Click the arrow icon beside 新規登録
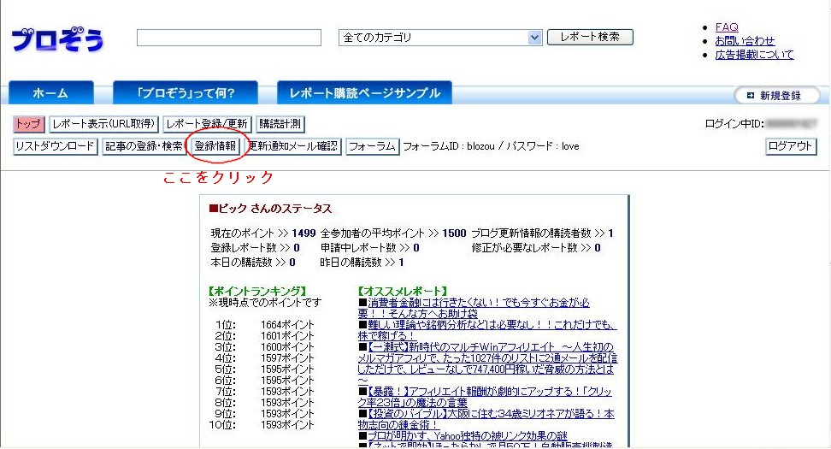 [750, 96]
